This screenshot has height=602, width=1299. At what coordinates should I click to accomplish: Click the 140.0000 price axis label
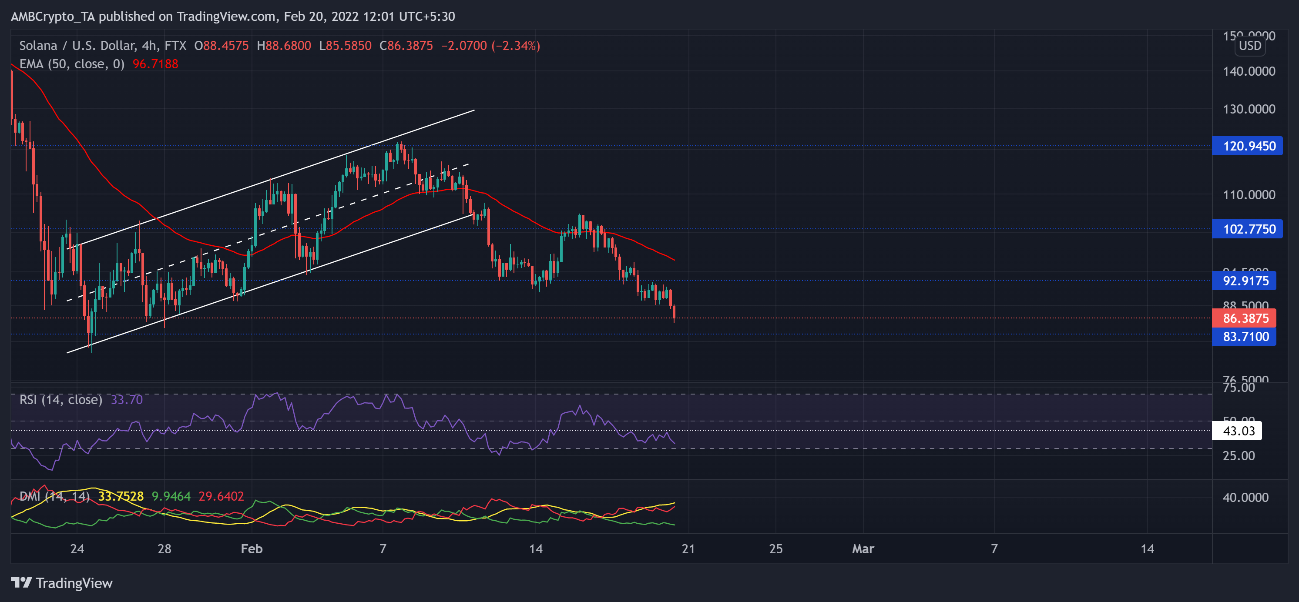[x=1249, y=71]
